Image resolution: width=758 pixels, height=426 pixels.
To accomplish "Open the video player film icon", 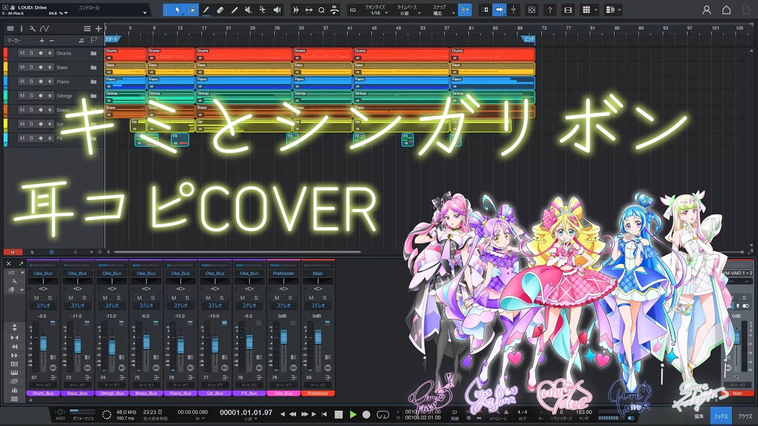I will coord(568,10).
